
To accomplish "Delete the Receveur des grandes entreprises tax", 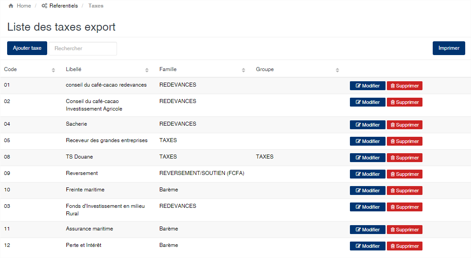I will coord(404,141).
